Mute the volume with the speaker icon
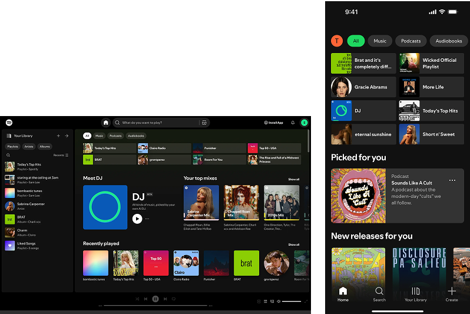 click(279, 301)
